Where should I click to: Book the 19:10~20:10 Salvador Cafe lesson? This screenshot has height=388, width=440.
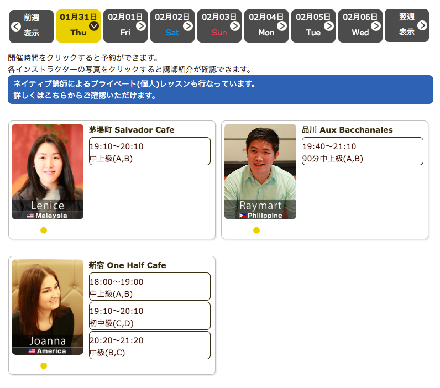tap(150, 151)
